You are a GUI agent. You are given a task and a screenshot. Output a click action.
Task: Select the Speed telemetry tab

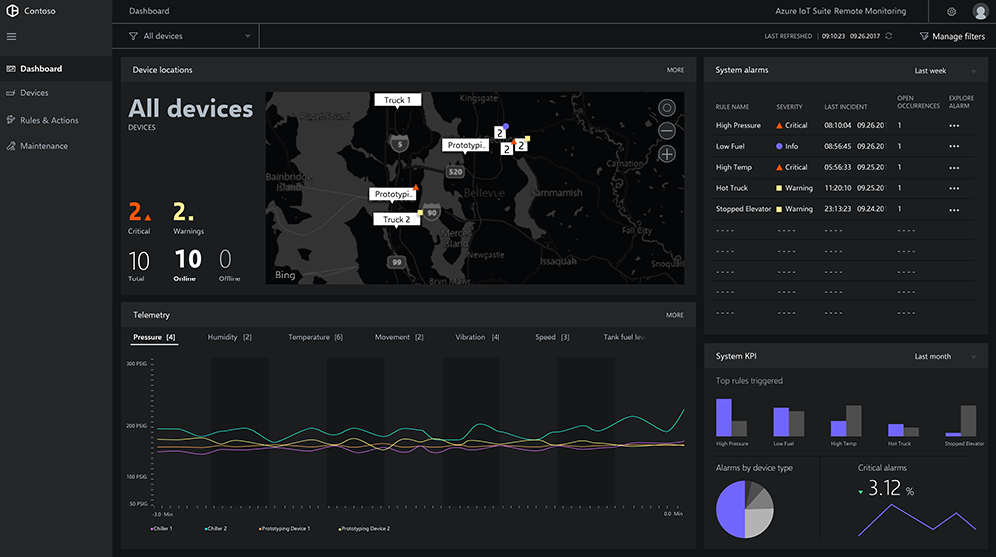pos(552,337)
